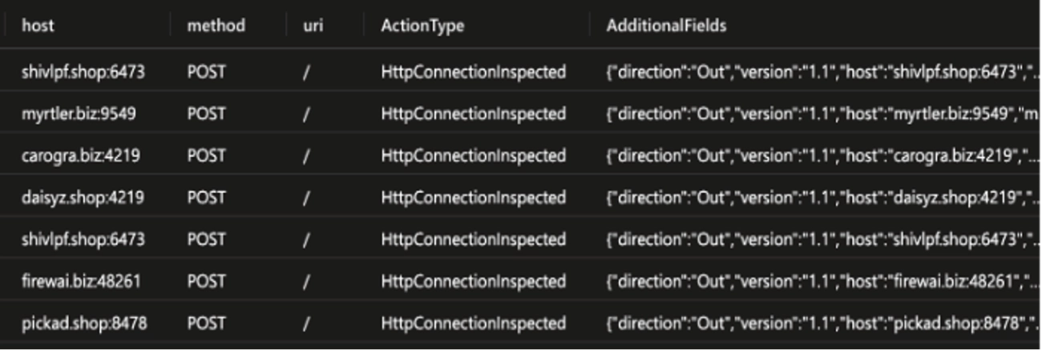Screen dimensions: 1042x350
Task: Select the carogra.biz:4219 host cell
Action: click(x=81, y=155)
